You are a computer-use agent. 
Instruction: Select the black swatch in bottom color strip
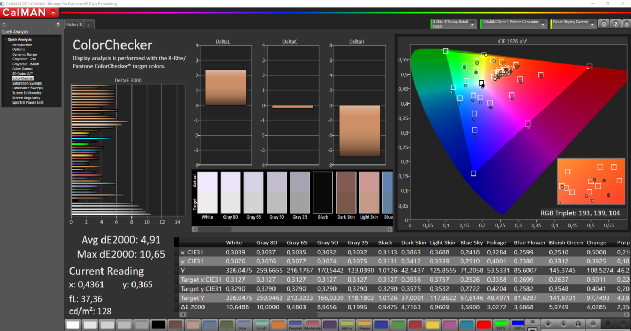tap(159, 325)
